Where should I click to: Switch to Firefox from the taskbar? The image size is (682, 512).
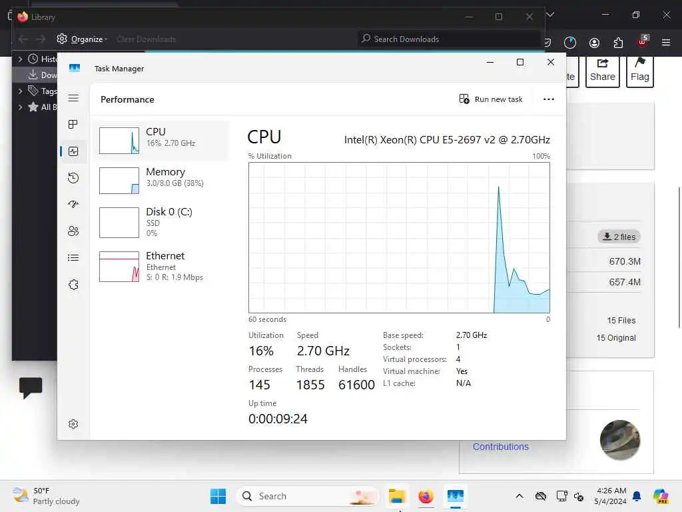[x=426, y=496]
